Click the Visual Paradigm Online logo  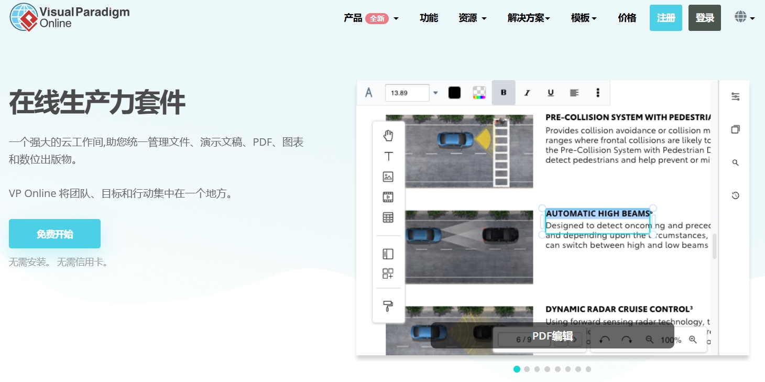pyautogui.click(x=70, y=17)
